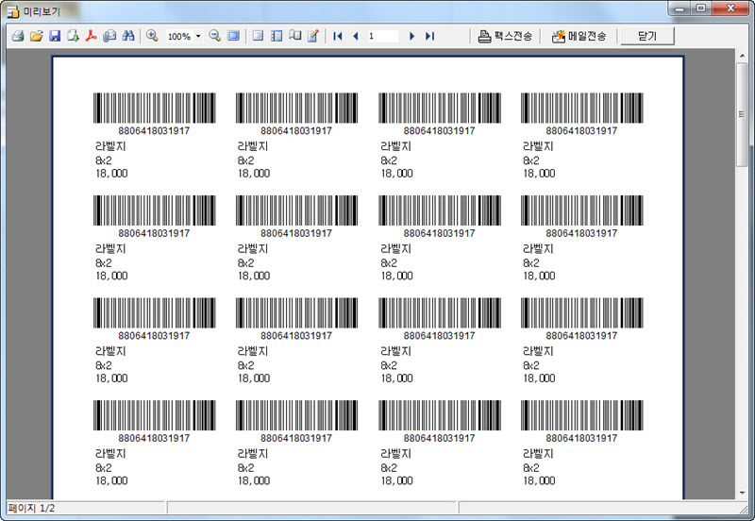Zoom out with the minus magnifier icon
The image size is (755, 521).
coord(215,36)
